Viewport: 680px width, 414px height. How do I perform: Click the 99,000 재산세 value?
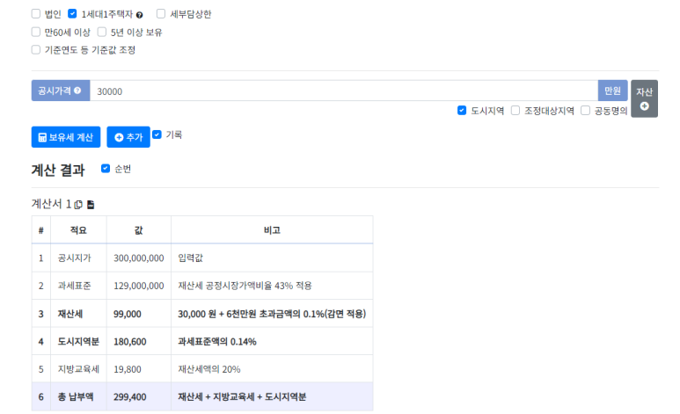click(128, 314)
